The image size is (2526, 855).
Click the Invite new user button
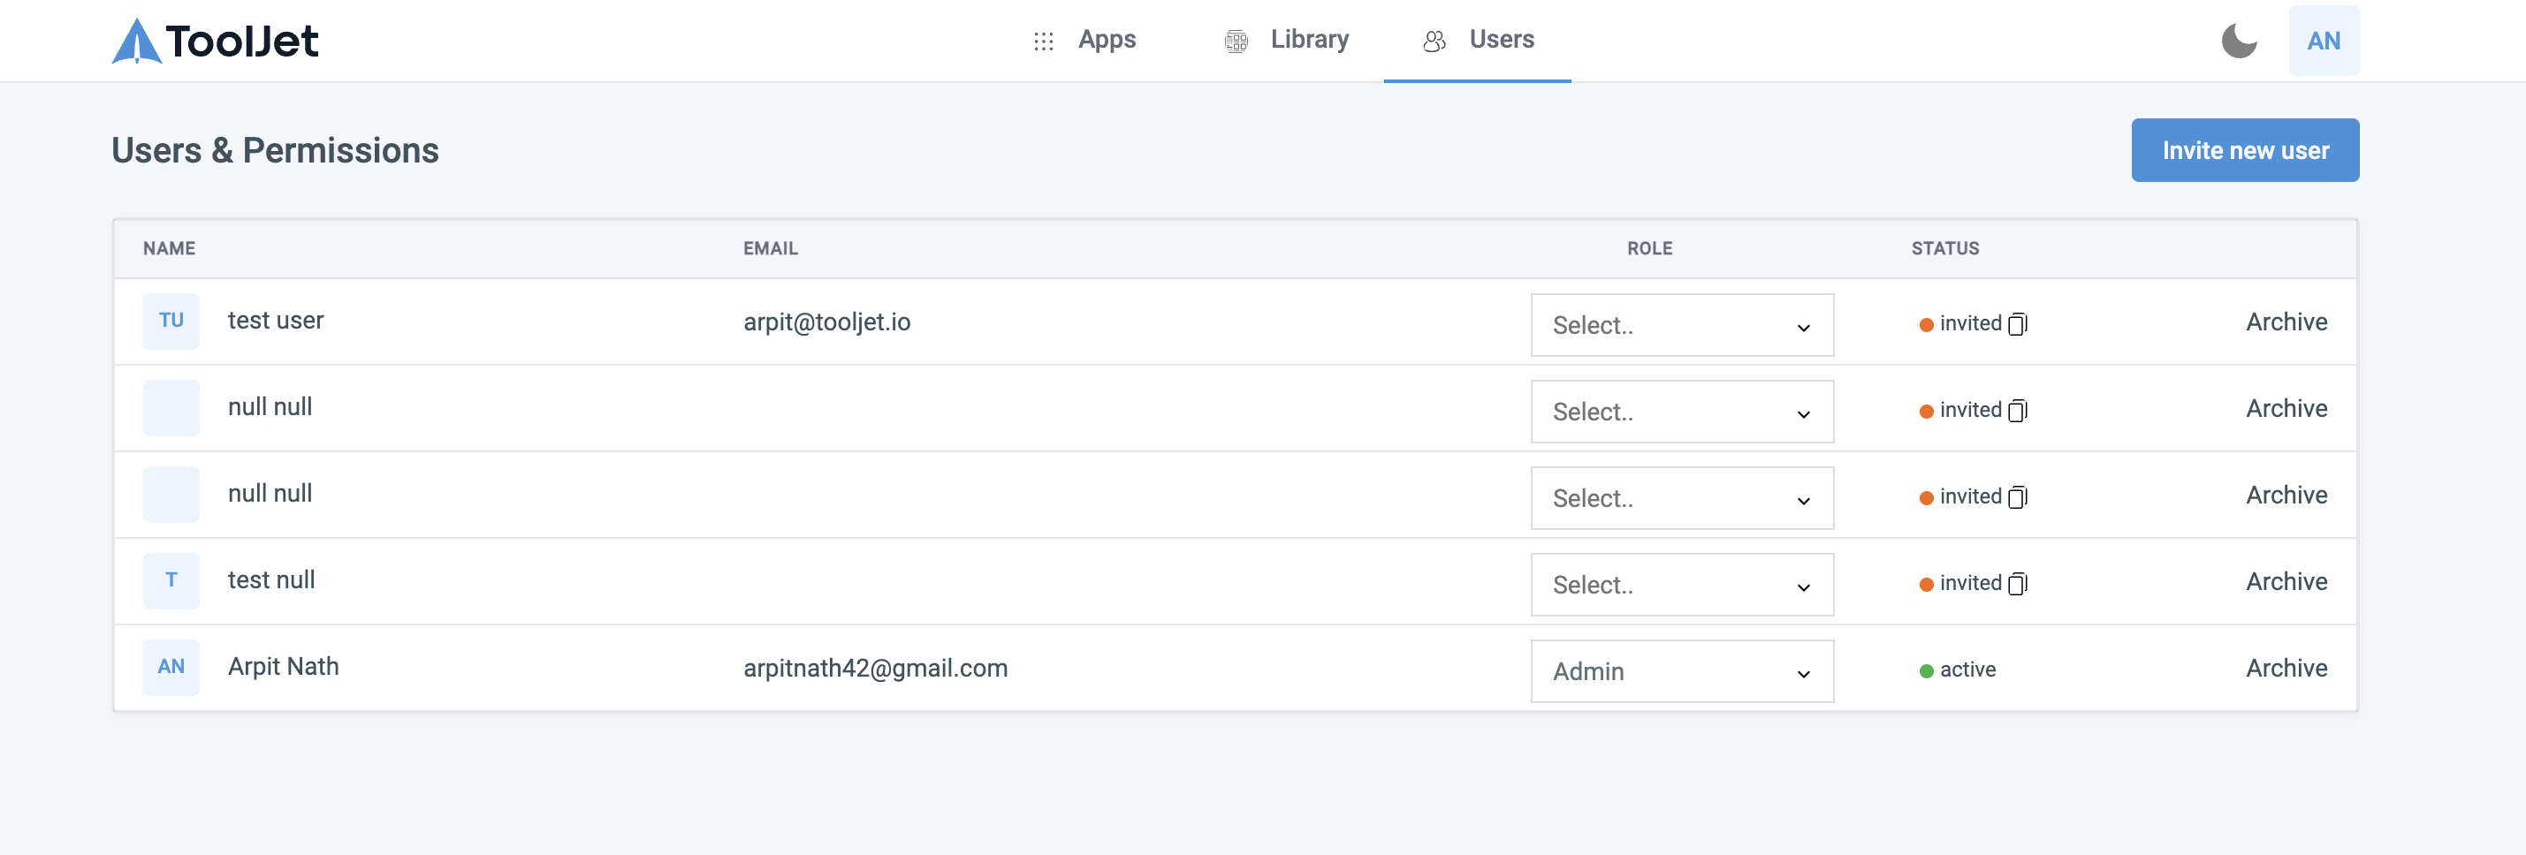[x=2245, y=150]
